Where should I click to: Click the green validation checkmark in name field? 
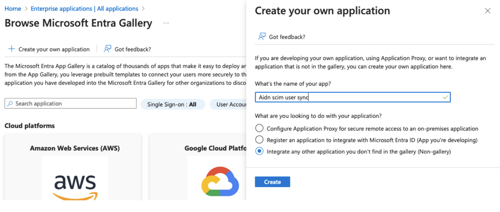coord(445,97)
